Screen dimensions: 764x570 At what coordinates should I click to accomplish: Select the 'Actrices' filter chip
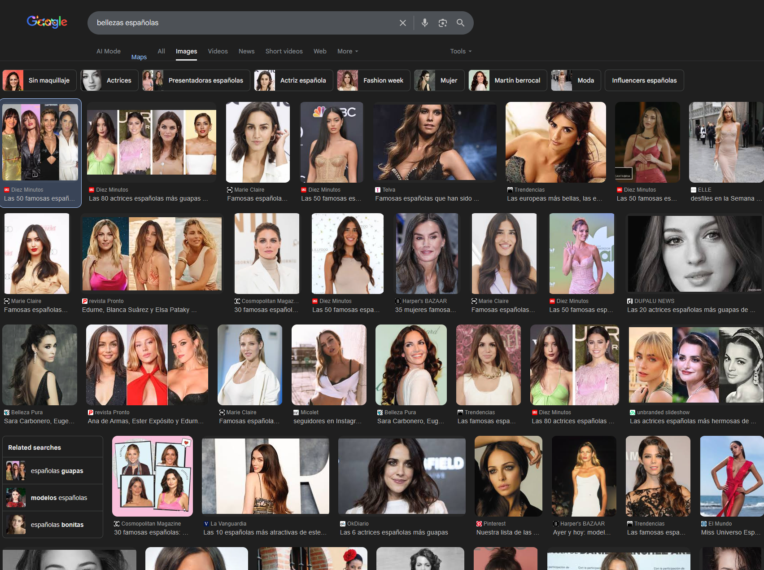click(109, 80)
